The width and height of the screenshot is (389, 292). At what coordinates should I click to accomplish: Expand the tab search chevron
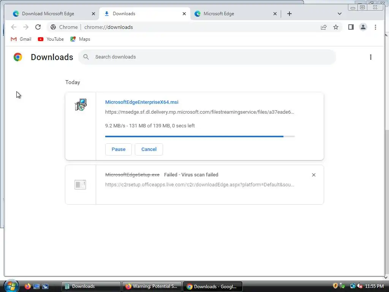click(x=340, y=14)
